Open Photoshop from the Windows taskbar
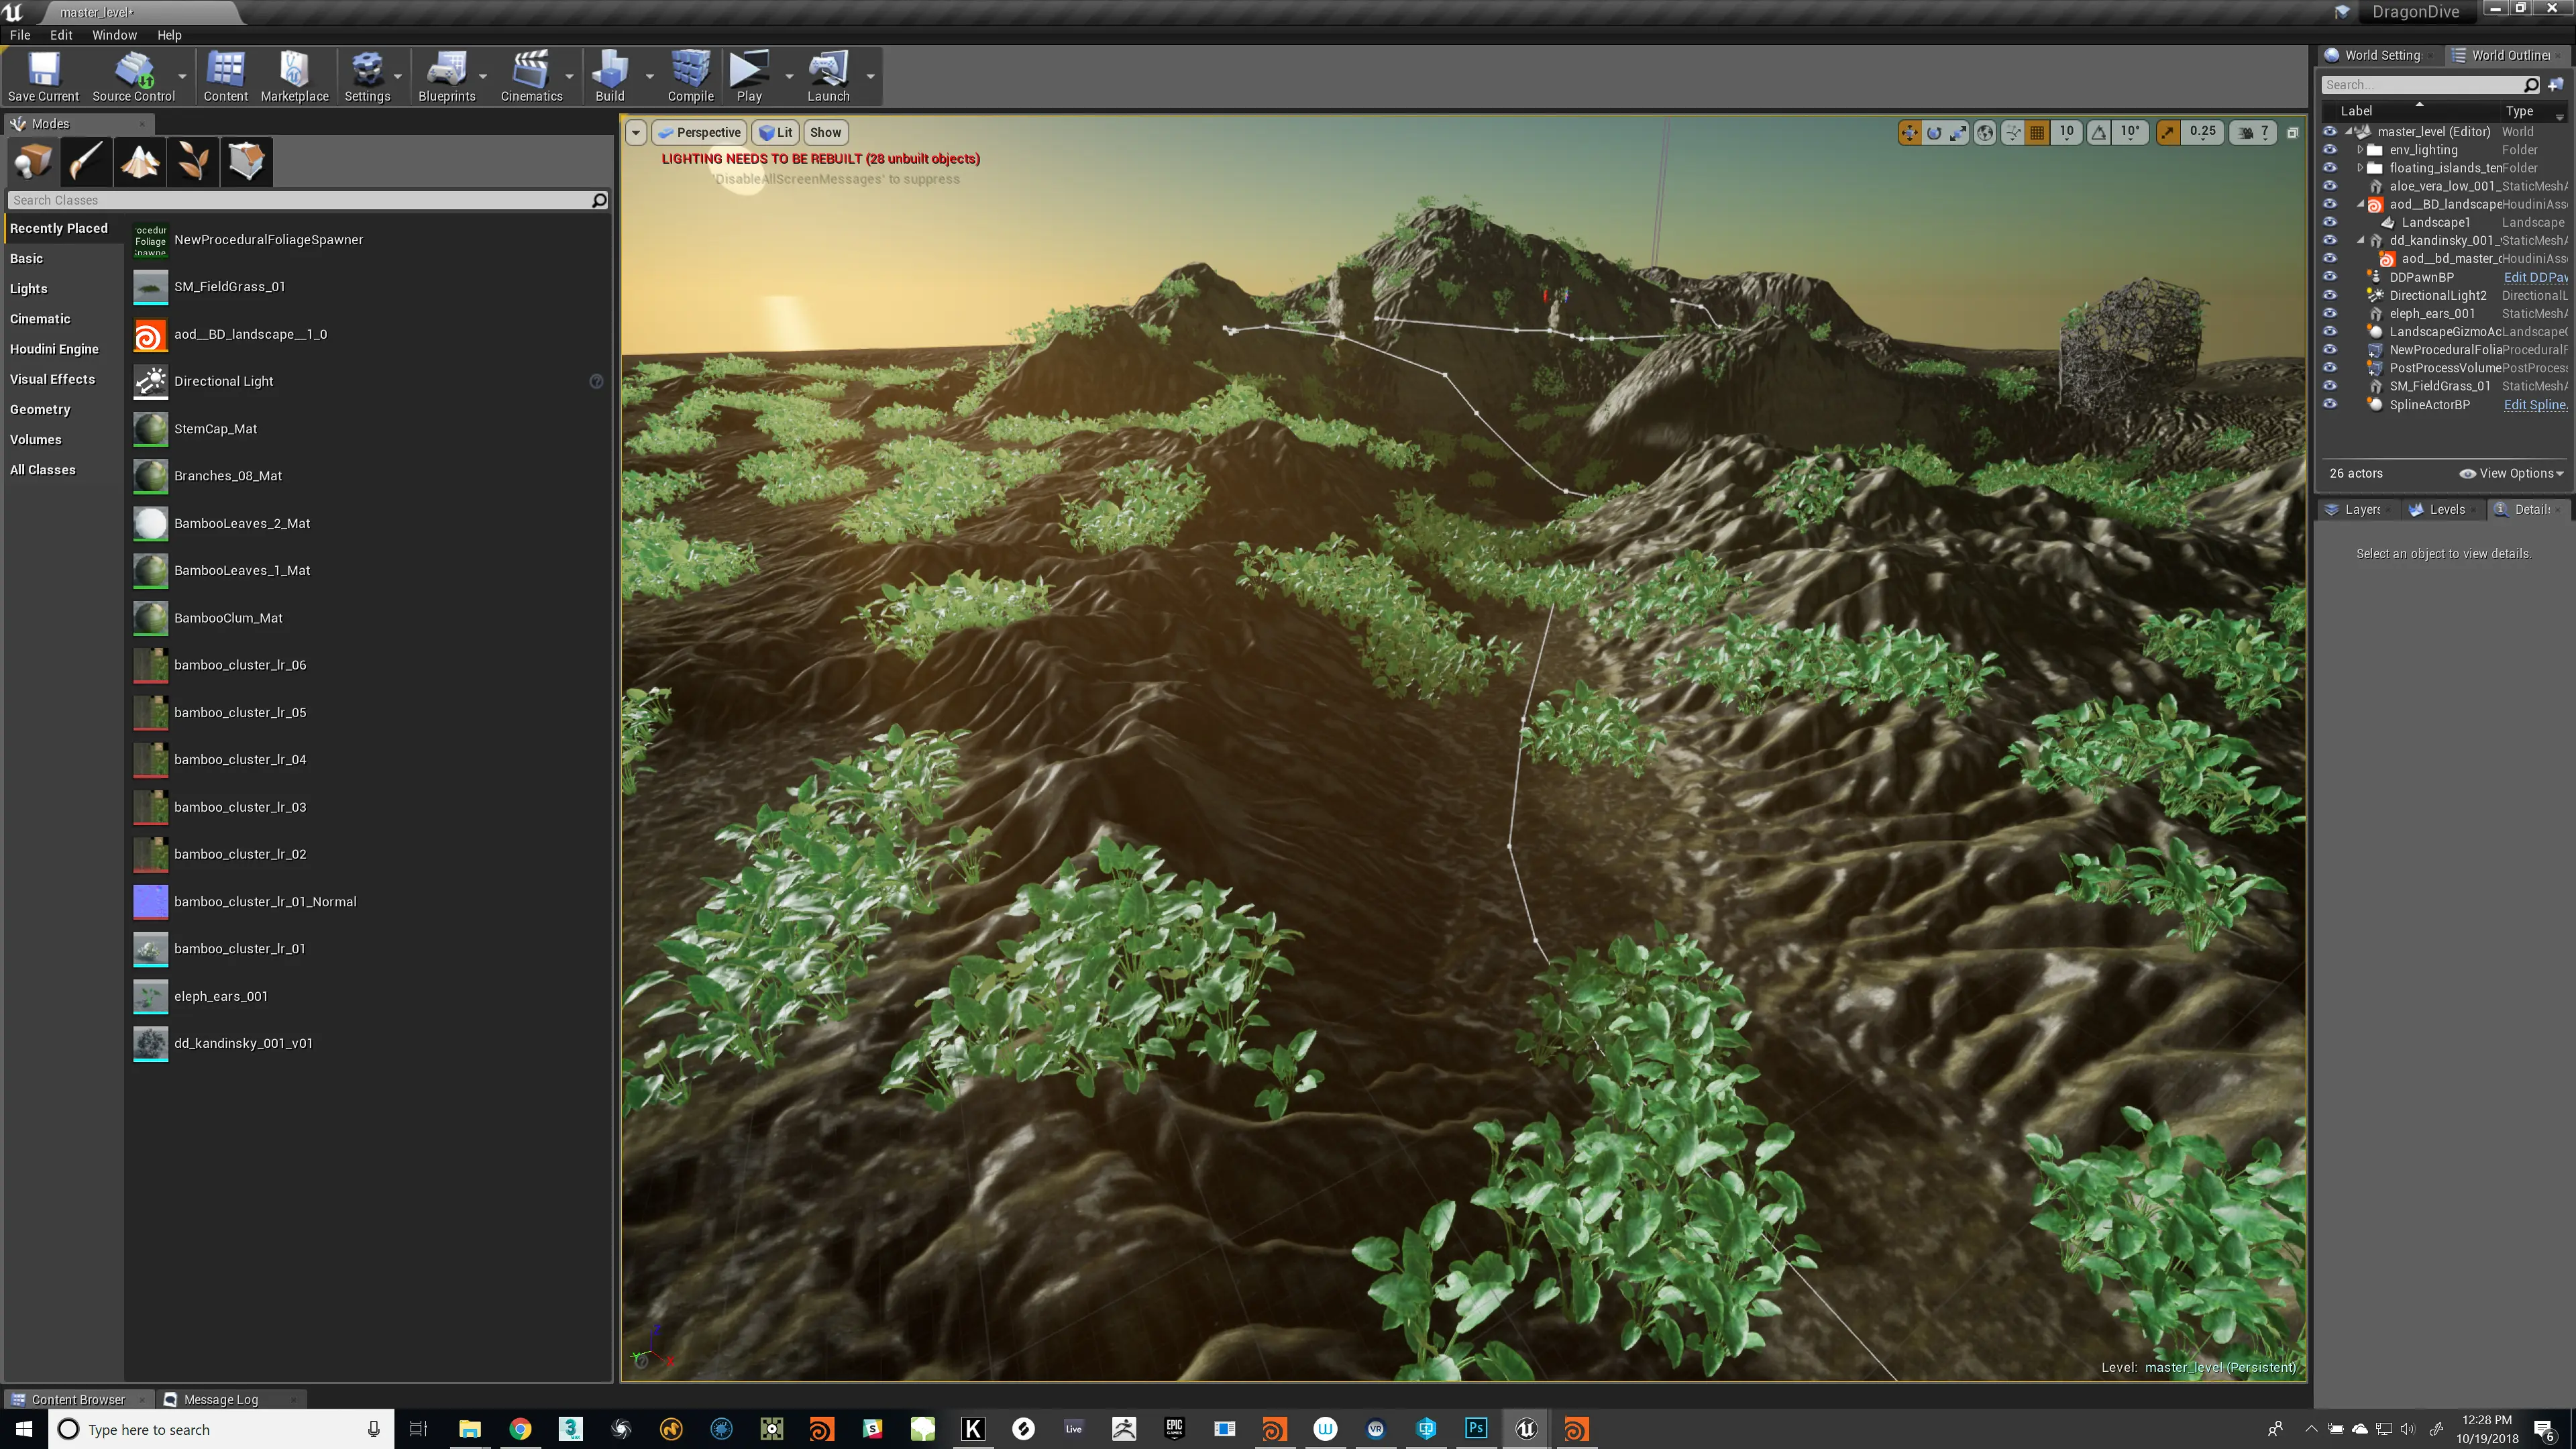 (x=1476, y=1429)
